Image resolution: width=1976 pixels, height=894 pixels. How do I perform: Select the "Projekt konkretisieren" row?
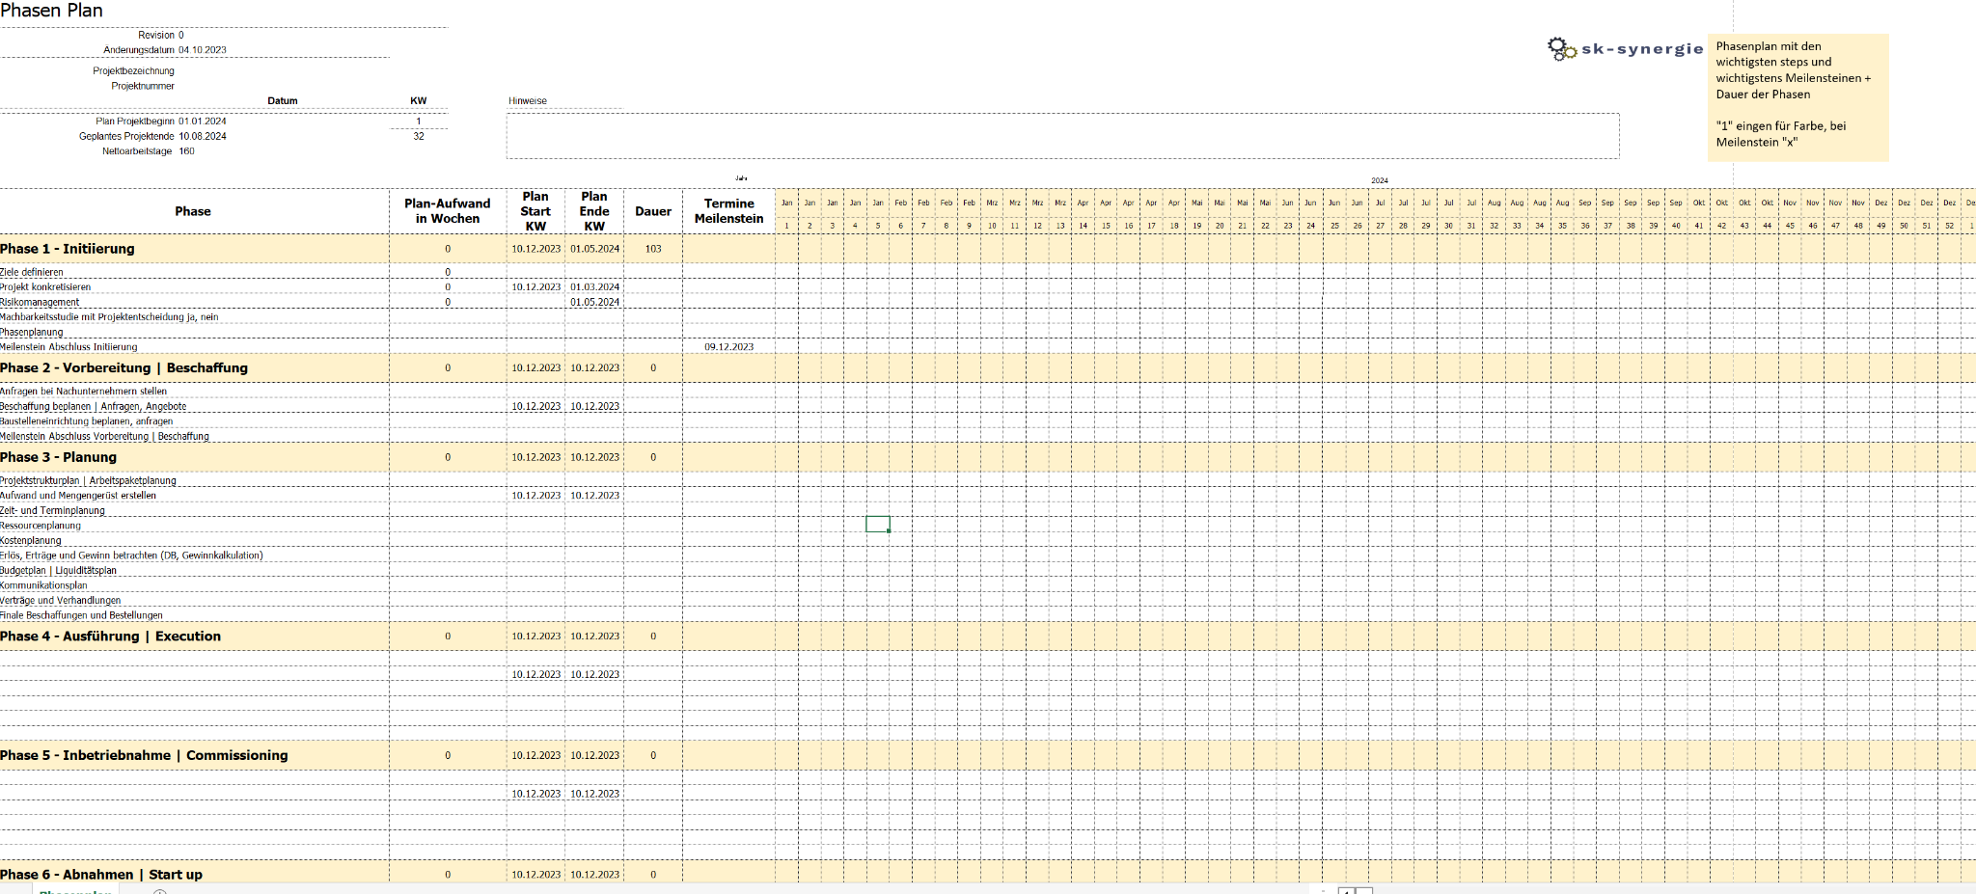45,287
